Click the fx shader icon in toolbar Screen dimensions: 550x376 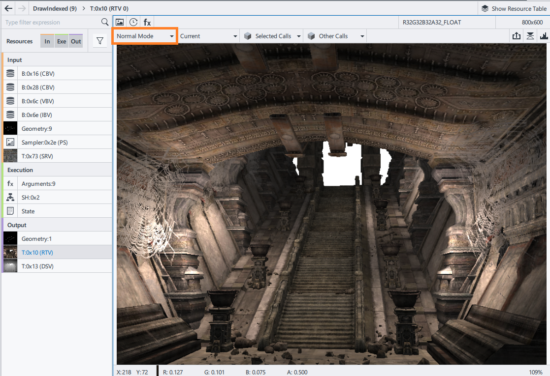pos(147,22)
